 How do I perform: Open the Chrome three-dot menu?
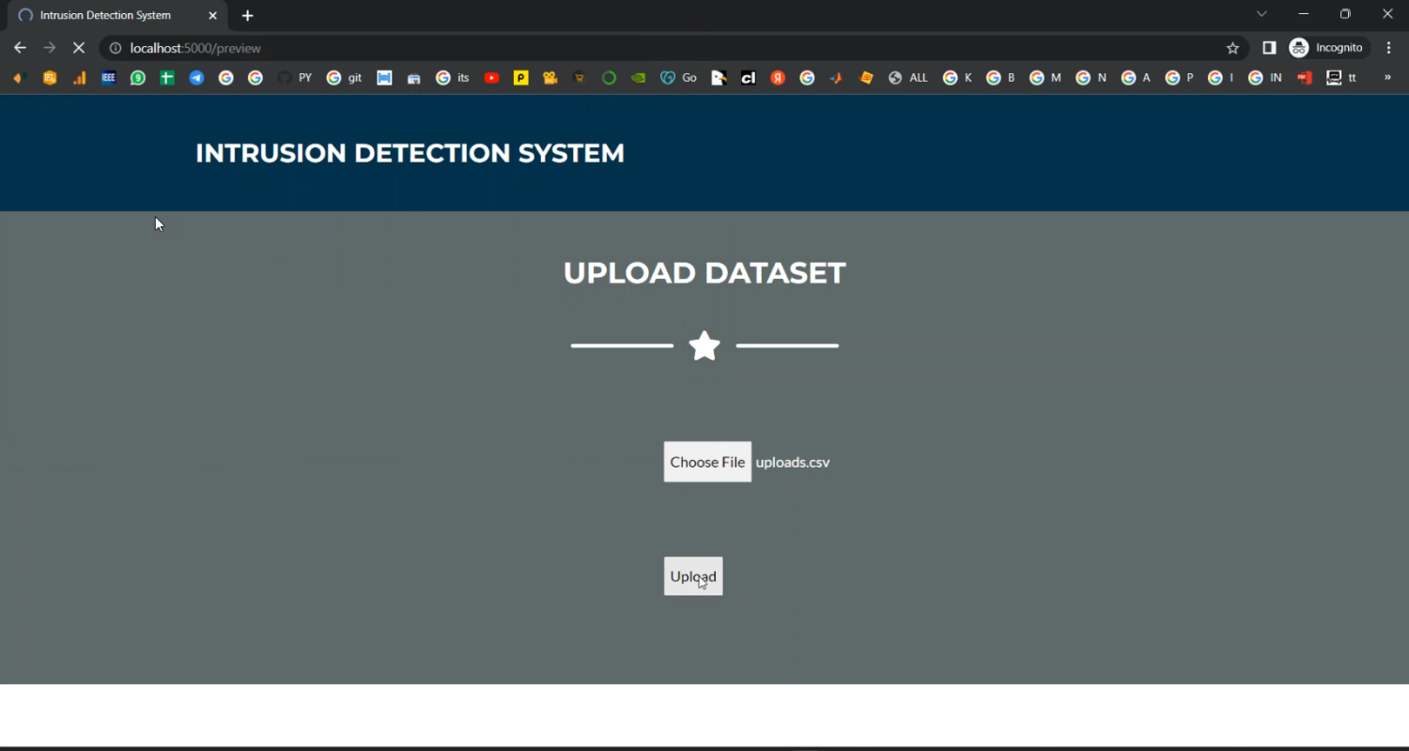pos(1389,48)
